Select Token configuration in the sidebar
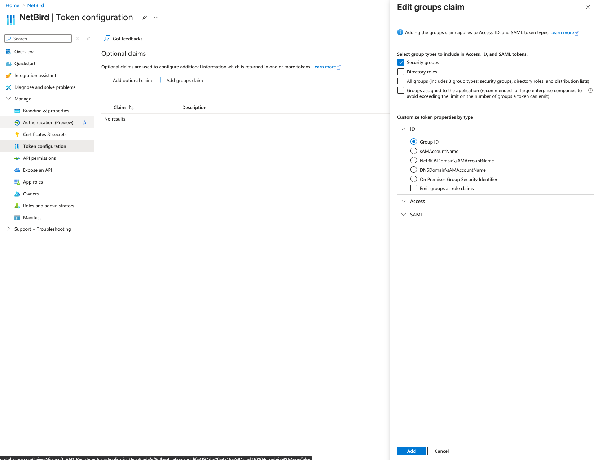 pyautogui.click(x=44, y=146)
